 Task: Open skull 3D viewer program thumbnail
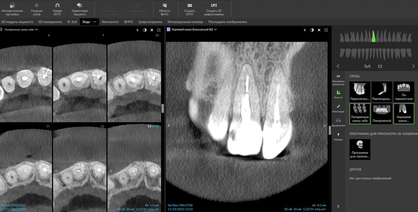coord(360,149)
